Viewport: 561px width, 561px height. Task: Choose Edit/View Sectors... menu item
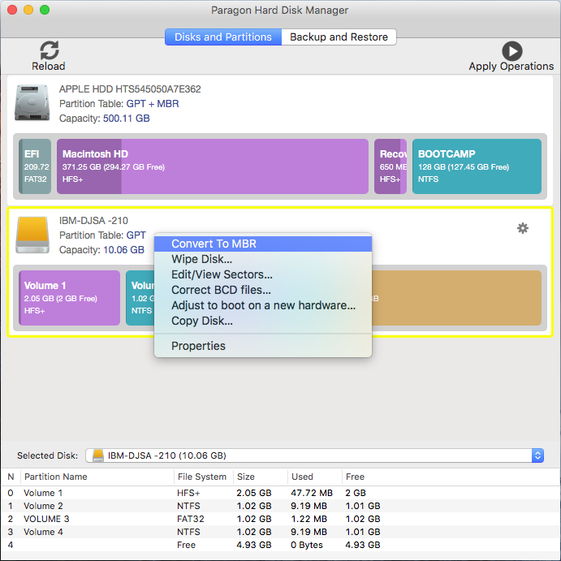[x=263, y=274]
